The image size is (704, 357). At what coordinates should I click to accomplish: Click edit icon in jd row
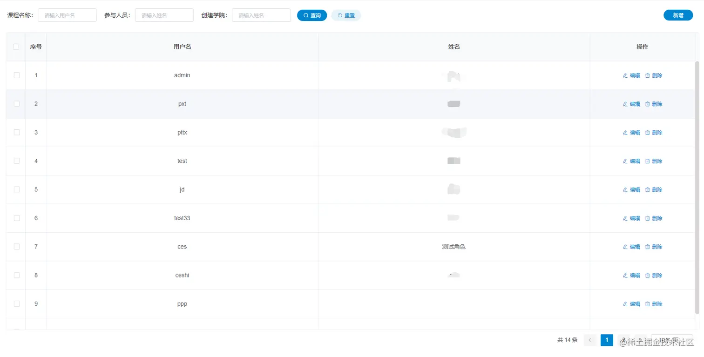tap(625, 189)
